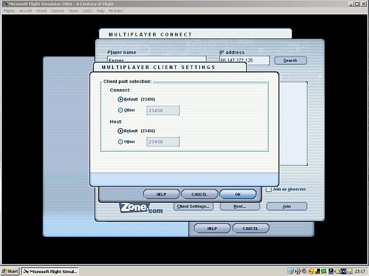Open the Aircraft menu
The image size is (369, 276).
point(25,11)
